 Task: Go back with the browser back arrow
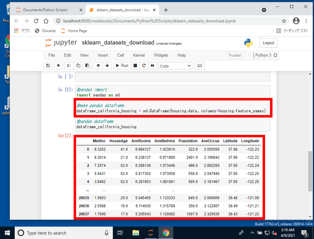pyautogui.click(x=16, y=21)
